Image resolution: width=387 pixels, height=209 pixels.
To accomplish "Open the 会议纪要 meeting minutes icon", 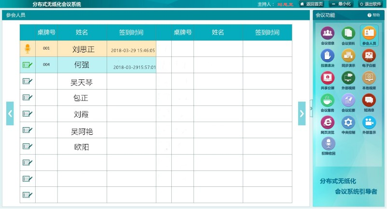I will [x=348, y=100].
